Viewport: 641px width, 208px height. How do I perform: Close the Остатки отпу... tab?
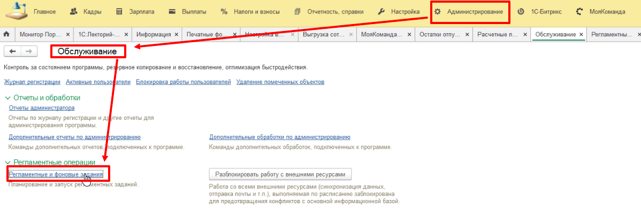[468, 35]
